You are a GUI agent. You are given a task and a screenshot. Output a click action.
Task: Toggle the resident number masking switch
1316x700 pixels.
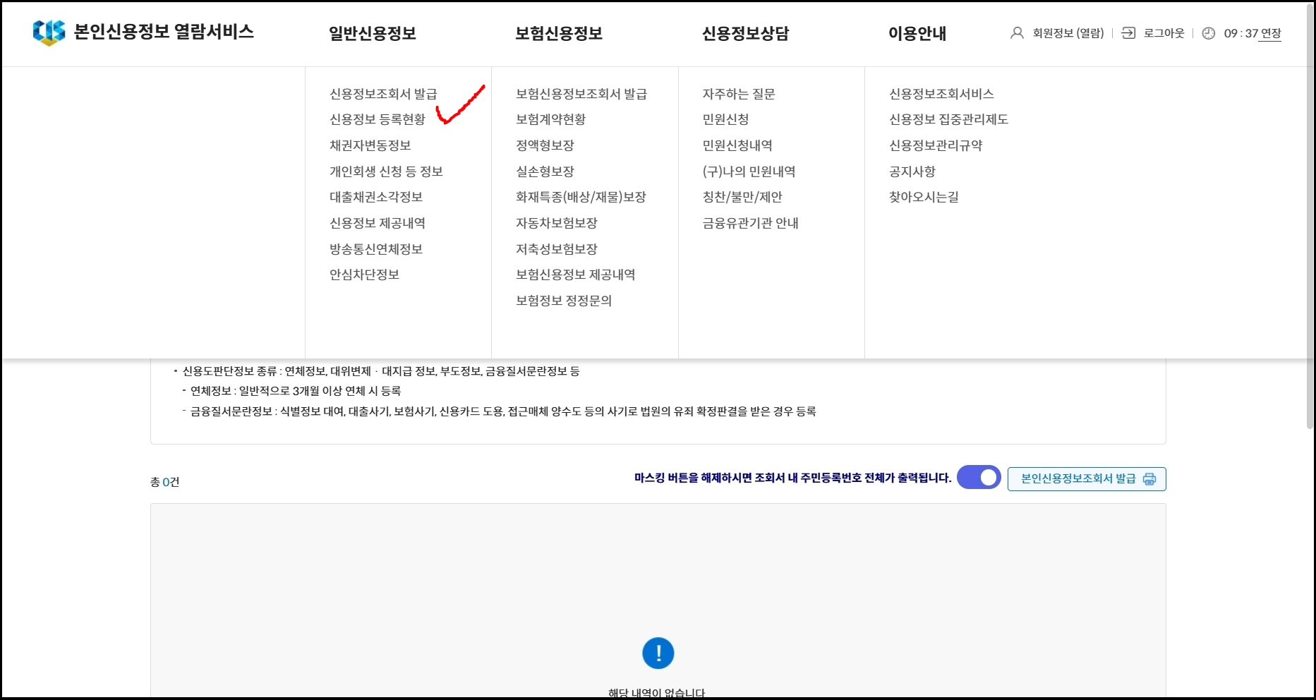click(979, 478)
